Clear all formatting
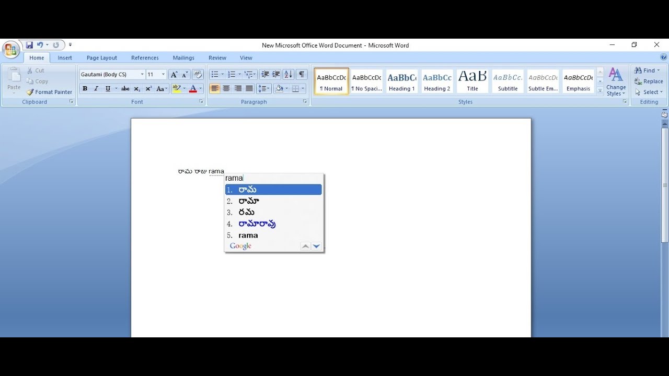This screenshot has width=669, height=376. [x=198, y=75]
